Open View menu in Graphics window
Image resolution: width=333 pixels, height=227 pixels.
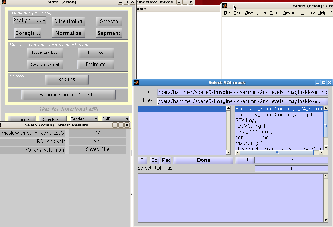[x=249, y=13]
